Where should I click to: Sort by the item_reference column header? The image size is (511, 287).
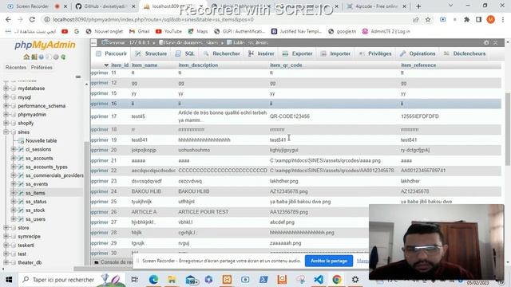[418, 65]
